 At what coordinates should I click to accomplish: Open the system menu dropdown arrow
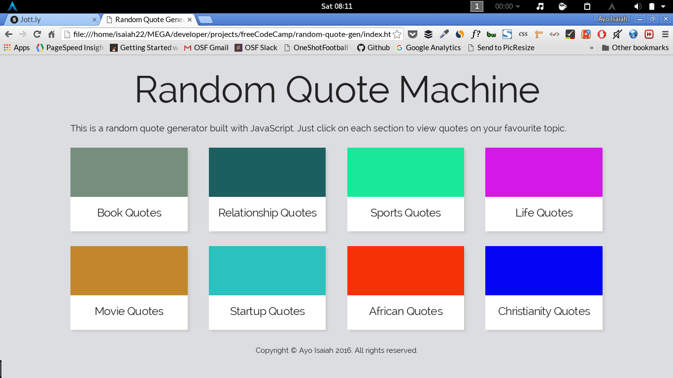coord(664,6)
